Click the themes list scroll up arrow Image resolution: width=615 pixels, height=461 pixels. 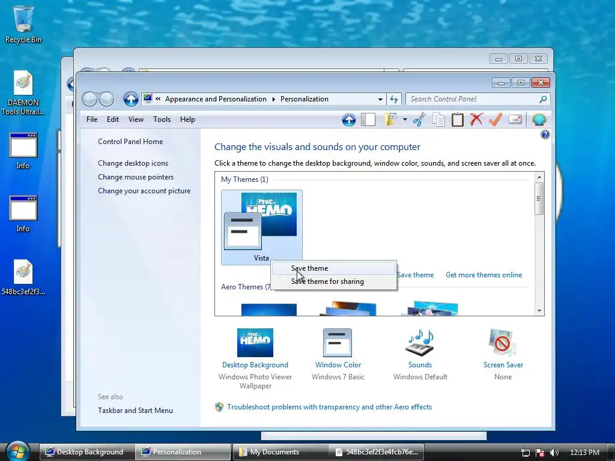tap(539, 177)
